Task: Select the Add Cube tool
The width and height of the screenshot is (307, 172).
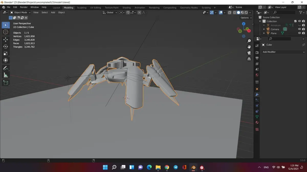Action: (x=6, y=83)
